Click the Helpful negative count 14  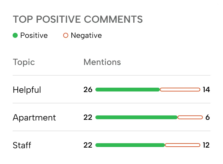point(206,90)
